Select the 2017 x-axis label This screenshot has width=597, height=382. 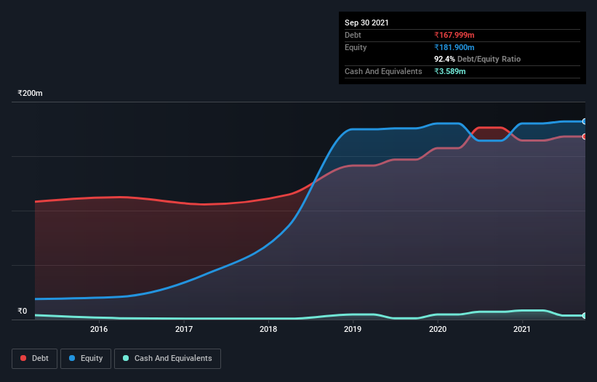pos(183,329)
